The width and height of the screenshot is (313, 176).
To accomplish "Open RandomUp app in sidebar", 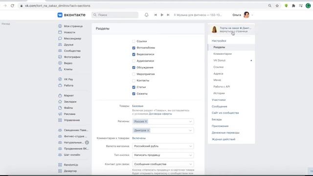I will tap(71, 165).
